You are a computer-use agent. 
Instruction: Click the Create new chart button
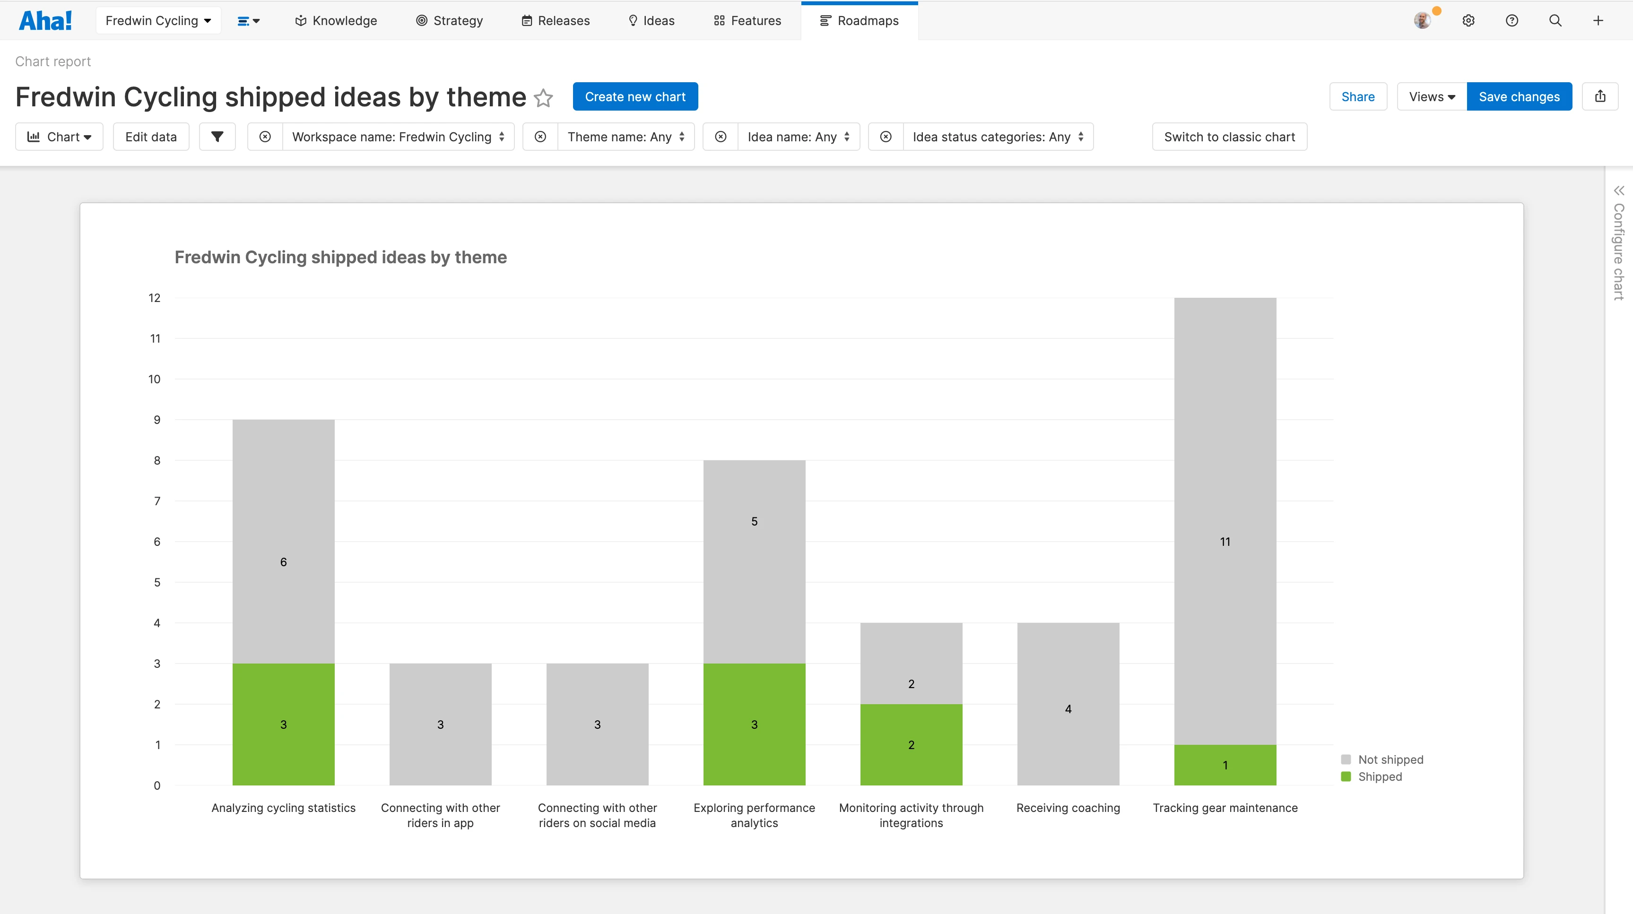coord(635,96)
